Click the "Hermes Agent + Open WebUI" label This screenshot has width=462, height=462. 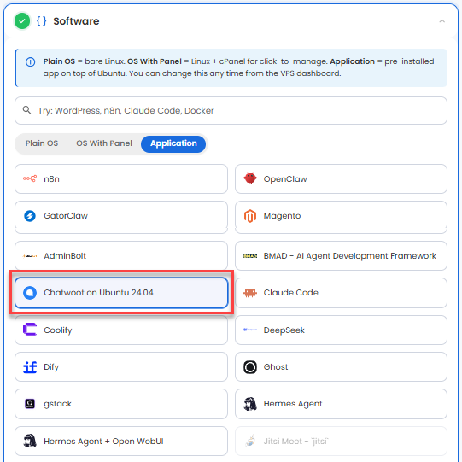pos(103,442)
